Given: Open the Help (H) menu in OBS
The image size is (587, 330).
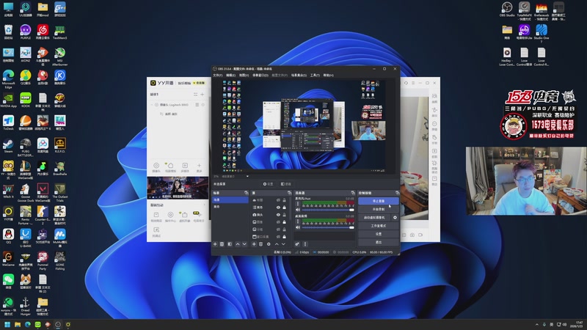Looking at the screenshot, I should [x=328, y=76].
